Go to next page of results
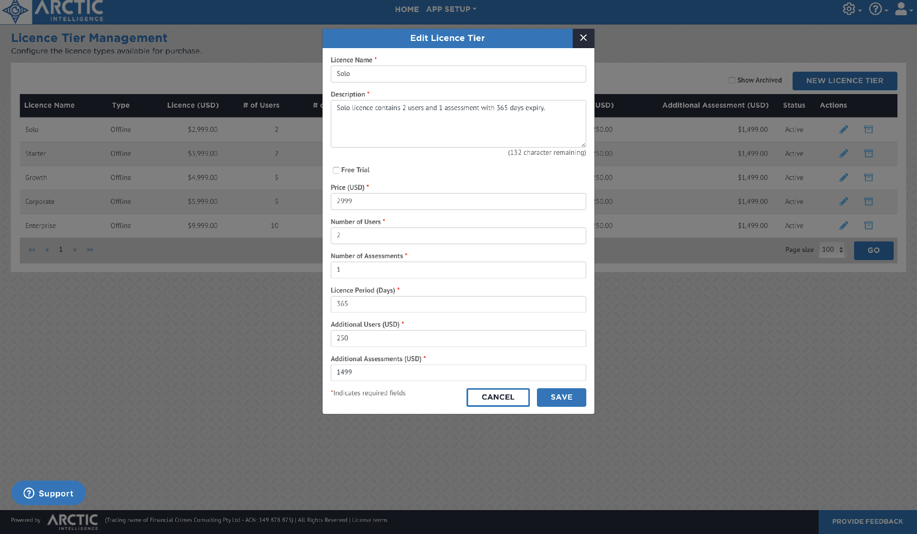Image resolution: width=917 pixels, height=534 pixels. (x=74, y=250)
